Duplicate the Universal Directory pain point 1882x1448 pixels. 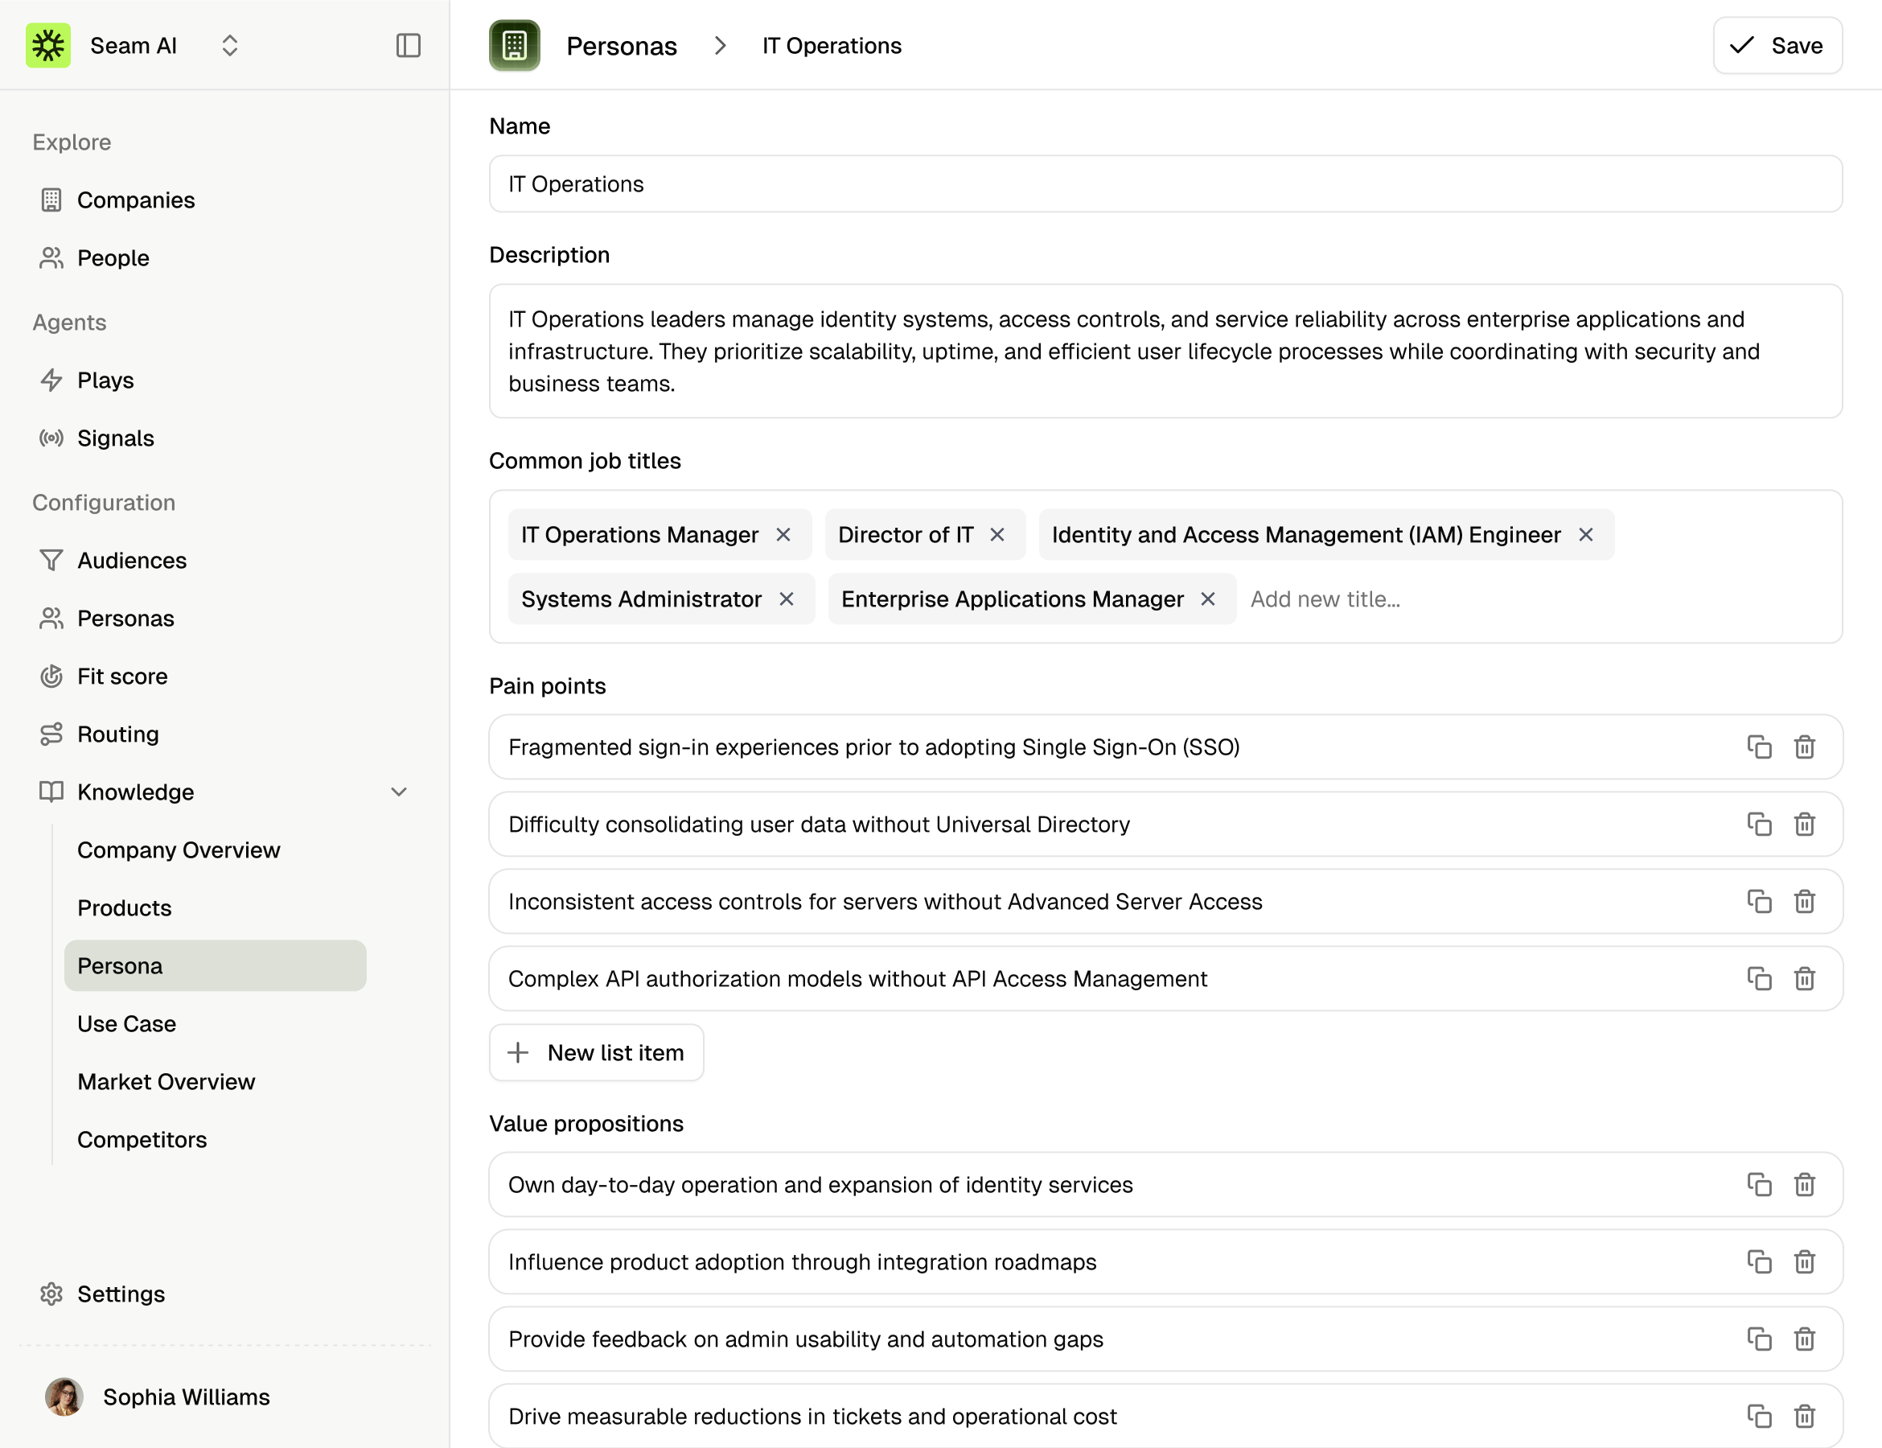[x=1759, y=825]
